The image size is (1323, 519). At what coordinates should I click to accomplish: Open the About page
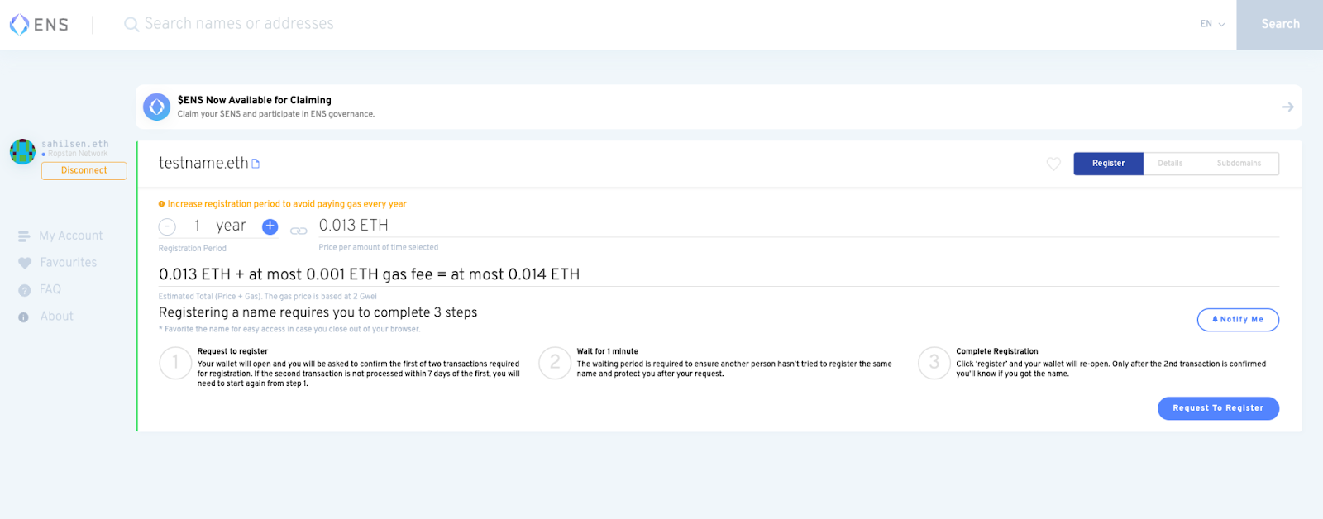pos(57,317)
